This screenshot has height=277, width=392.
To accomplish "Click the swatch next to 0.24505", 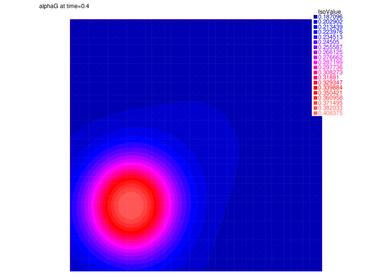I will point(315,42).
